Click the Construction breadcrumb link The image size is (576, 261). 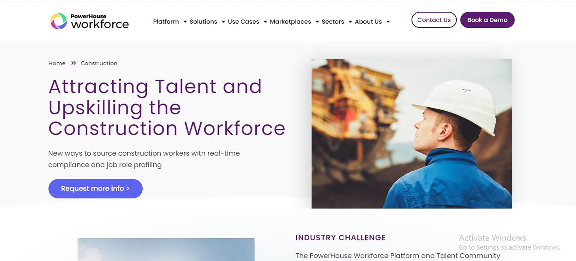point(99,63)
